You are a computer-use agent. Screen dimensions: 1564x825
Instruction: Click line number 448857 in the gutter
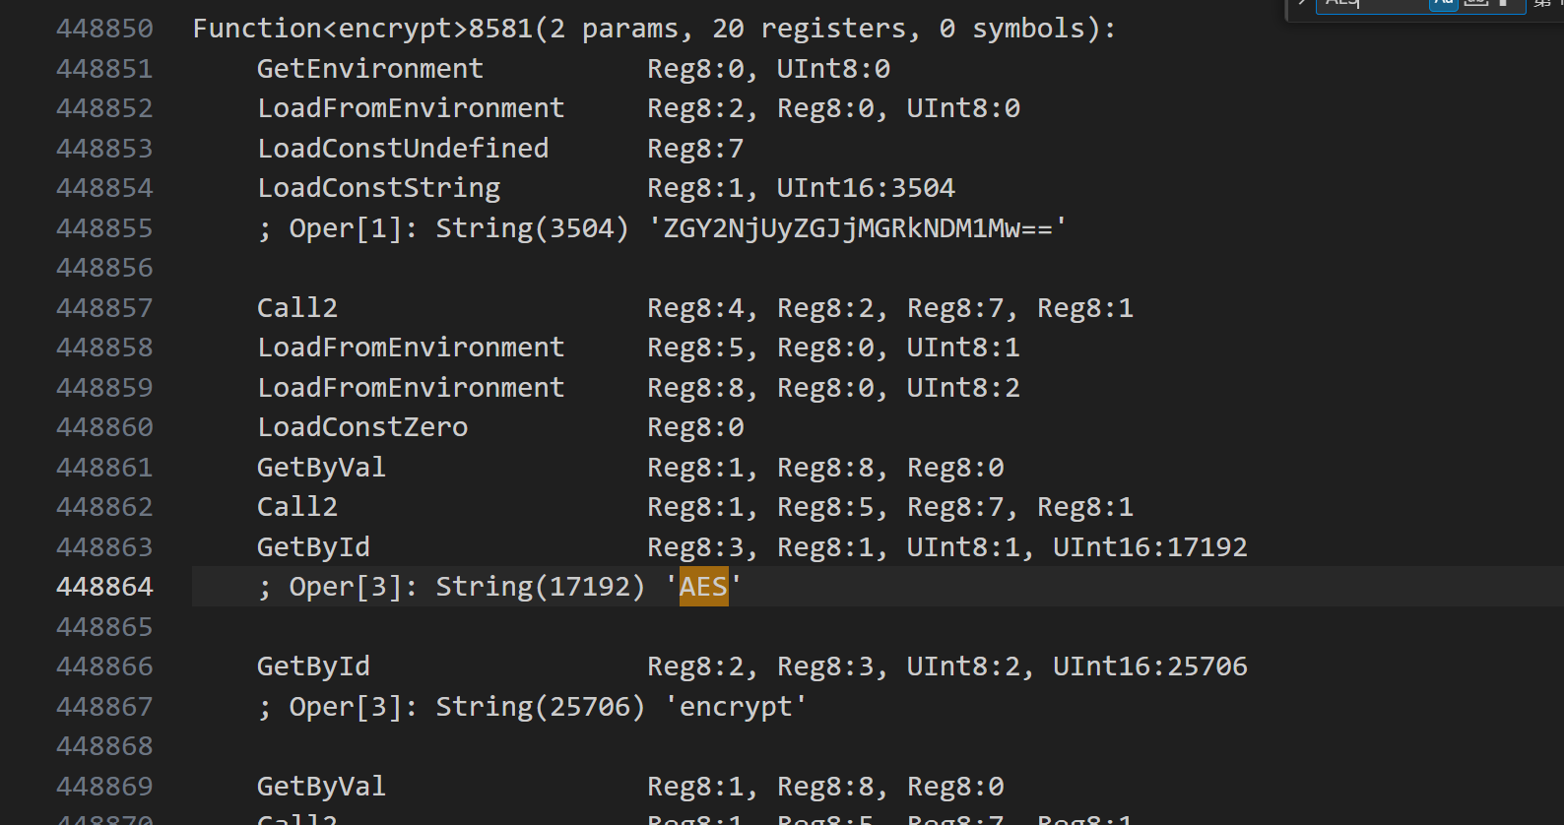[x=104, y=308]
